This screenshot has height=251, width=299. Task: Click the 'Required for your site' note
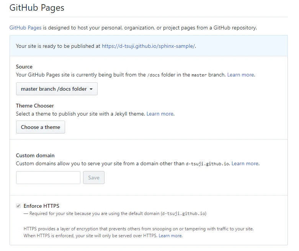pos(115,214)
